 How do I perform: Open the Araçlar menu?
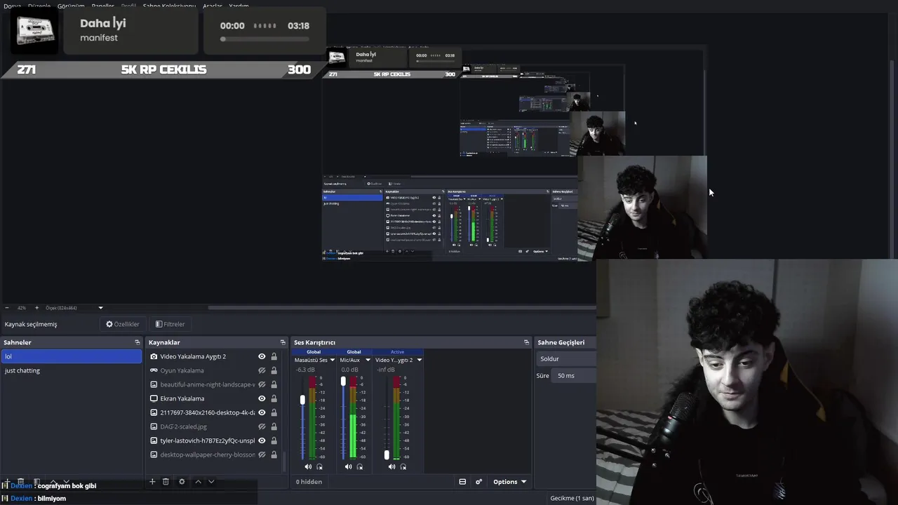point(213,6)
